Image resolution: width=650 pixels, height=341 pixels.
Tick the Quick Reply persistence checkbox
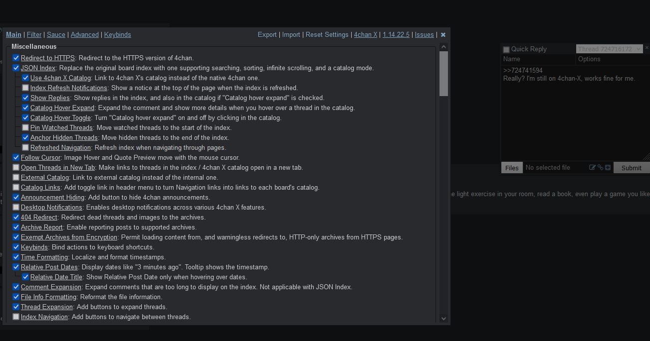[x=506, y=49]
